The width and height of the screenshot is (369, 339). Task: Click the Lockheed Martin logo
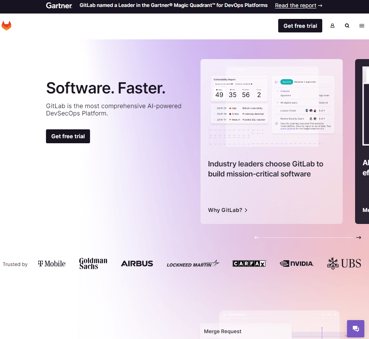(192, 264)
